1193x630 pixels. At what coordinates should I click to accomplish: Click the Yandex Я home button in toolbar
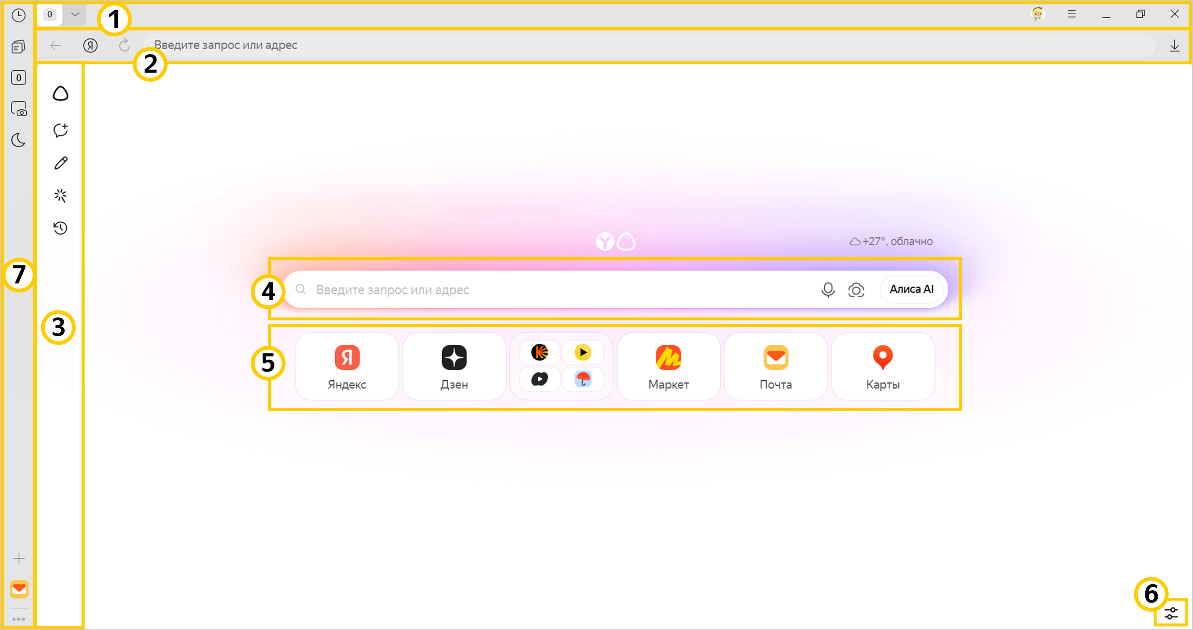pyautogui.click(x=90, y=45)
